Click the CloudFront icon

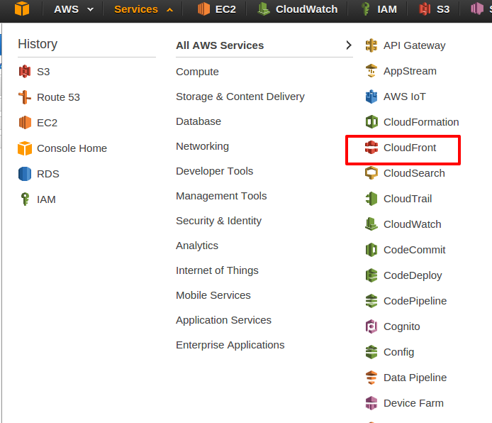[x=371, y=148]
